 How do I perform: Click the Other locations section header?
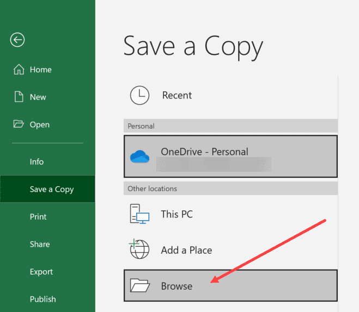(x=152, y=189)
